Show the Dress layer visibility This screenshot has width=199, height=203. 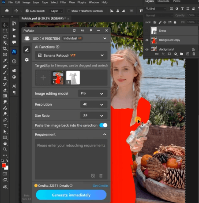(147, 30)
